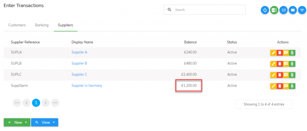This screenshot has height=131, width=307.
Task: Open the Supplier in Germany link
Action: point(87,85)
